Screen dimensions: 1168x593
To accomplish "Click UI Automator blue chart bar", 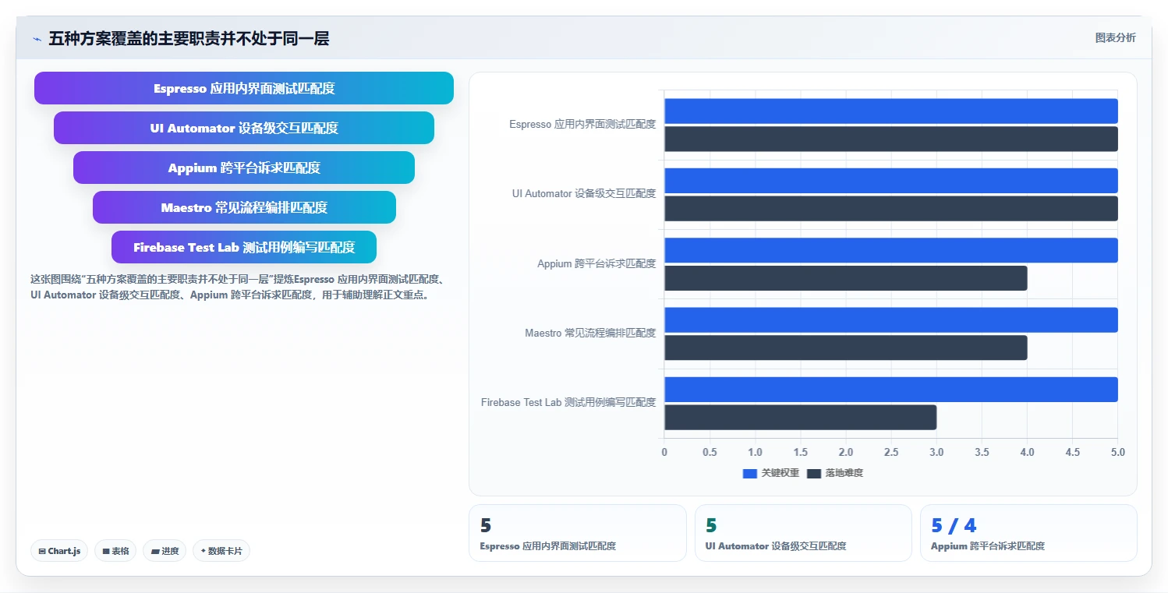I will (x=891, y=181).
